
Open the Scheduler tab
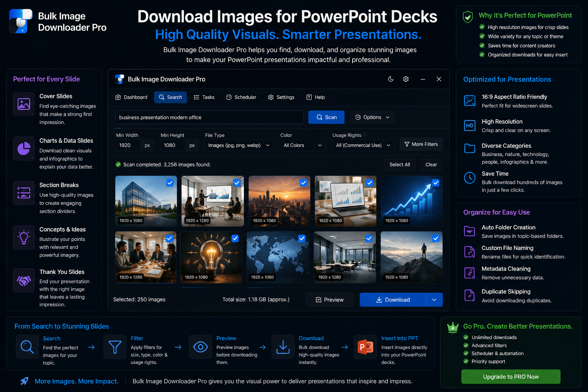pos(241,97)
